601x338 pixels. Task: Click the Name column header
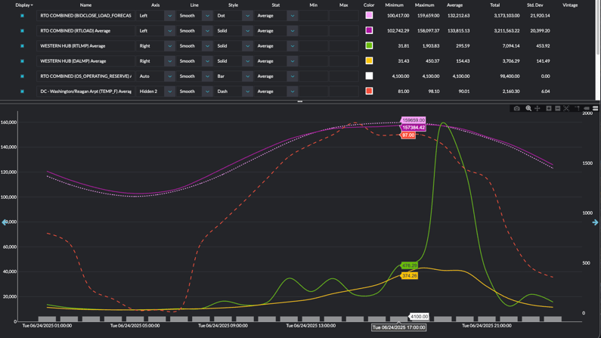85,5
